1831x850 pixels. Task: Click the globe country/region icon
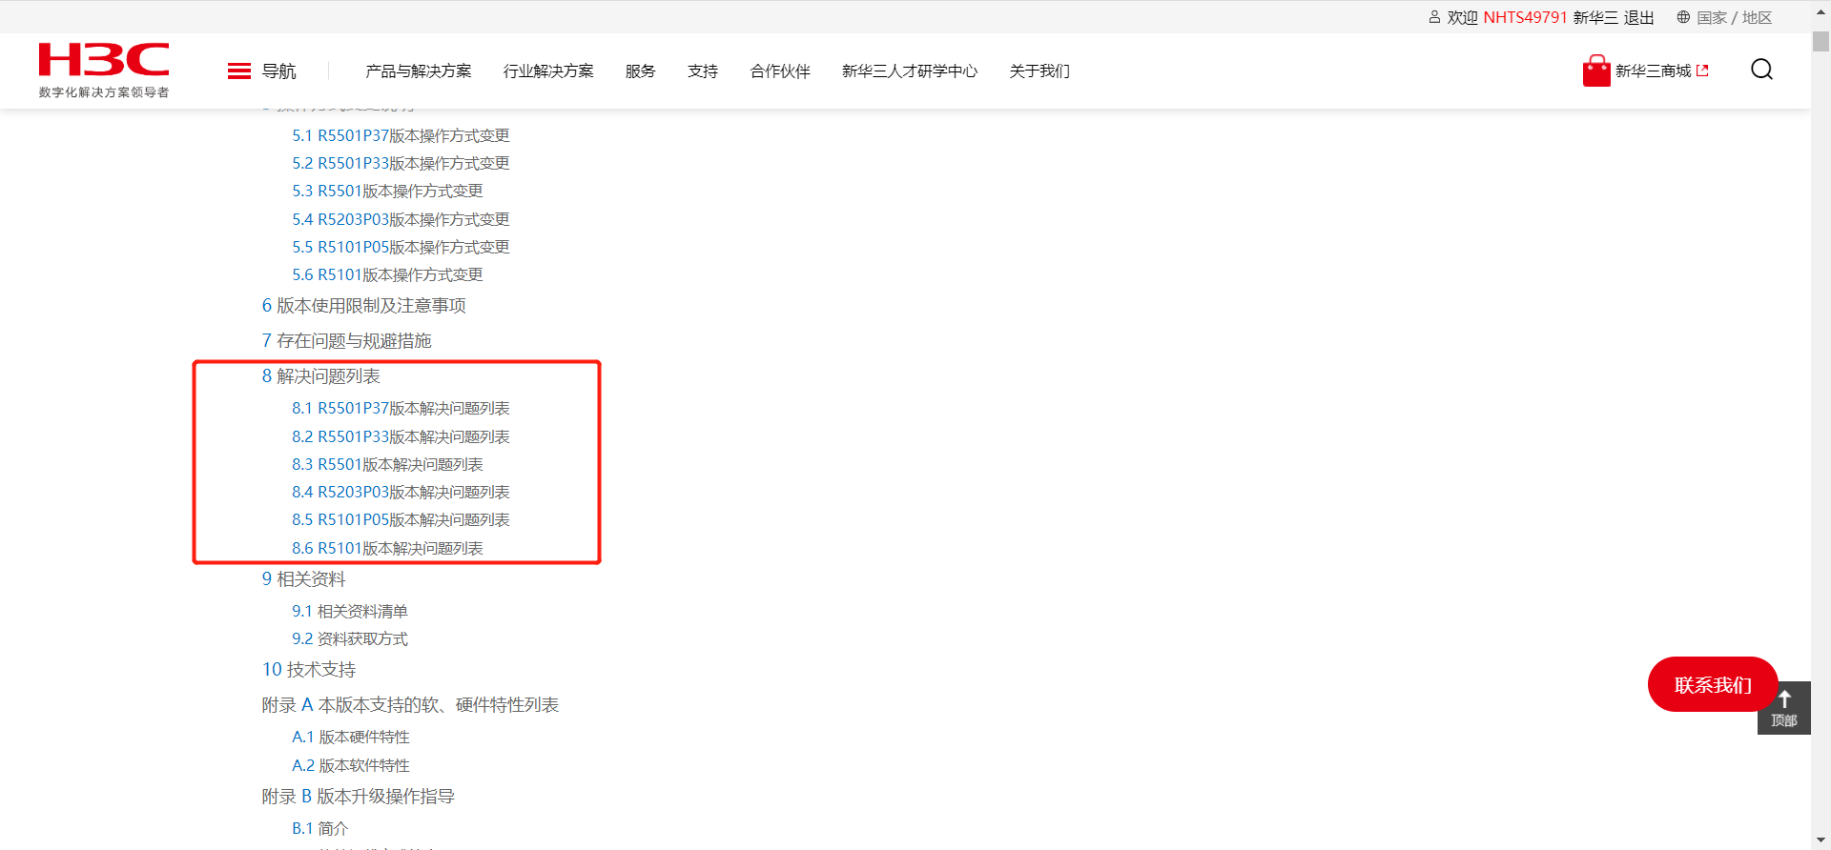click(x=1683, y=17)
